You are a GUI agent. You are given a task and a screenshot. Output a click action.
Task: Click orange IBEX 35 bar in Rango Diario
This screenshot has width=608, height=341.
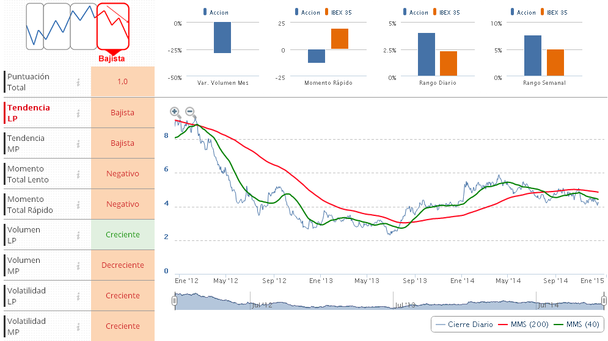pos(449,63)
